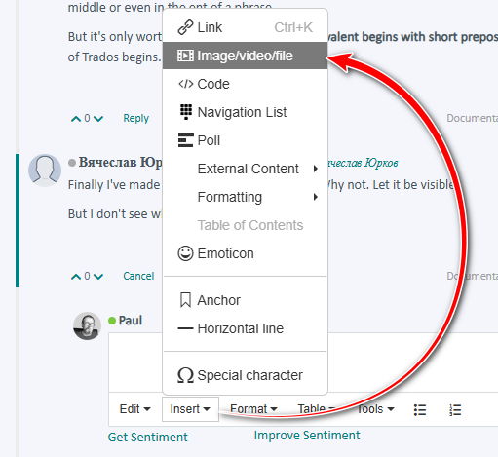Open the Insert dropdown menu
The height and width of the screenshot is (457, 498).
tap(190, 409)
